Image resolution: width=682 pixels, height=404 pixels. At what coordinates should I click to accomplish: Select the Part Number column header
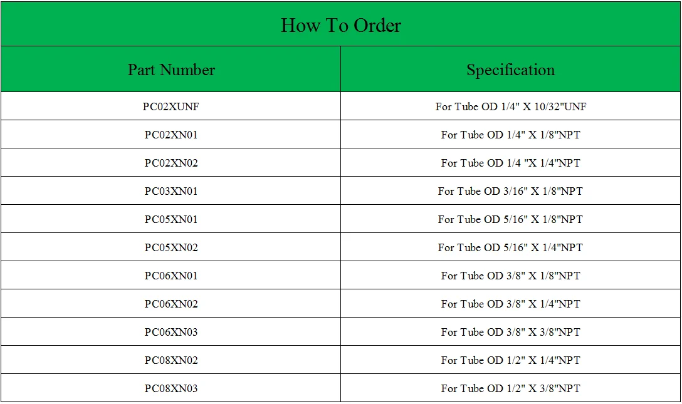click(x=171, y=70)
